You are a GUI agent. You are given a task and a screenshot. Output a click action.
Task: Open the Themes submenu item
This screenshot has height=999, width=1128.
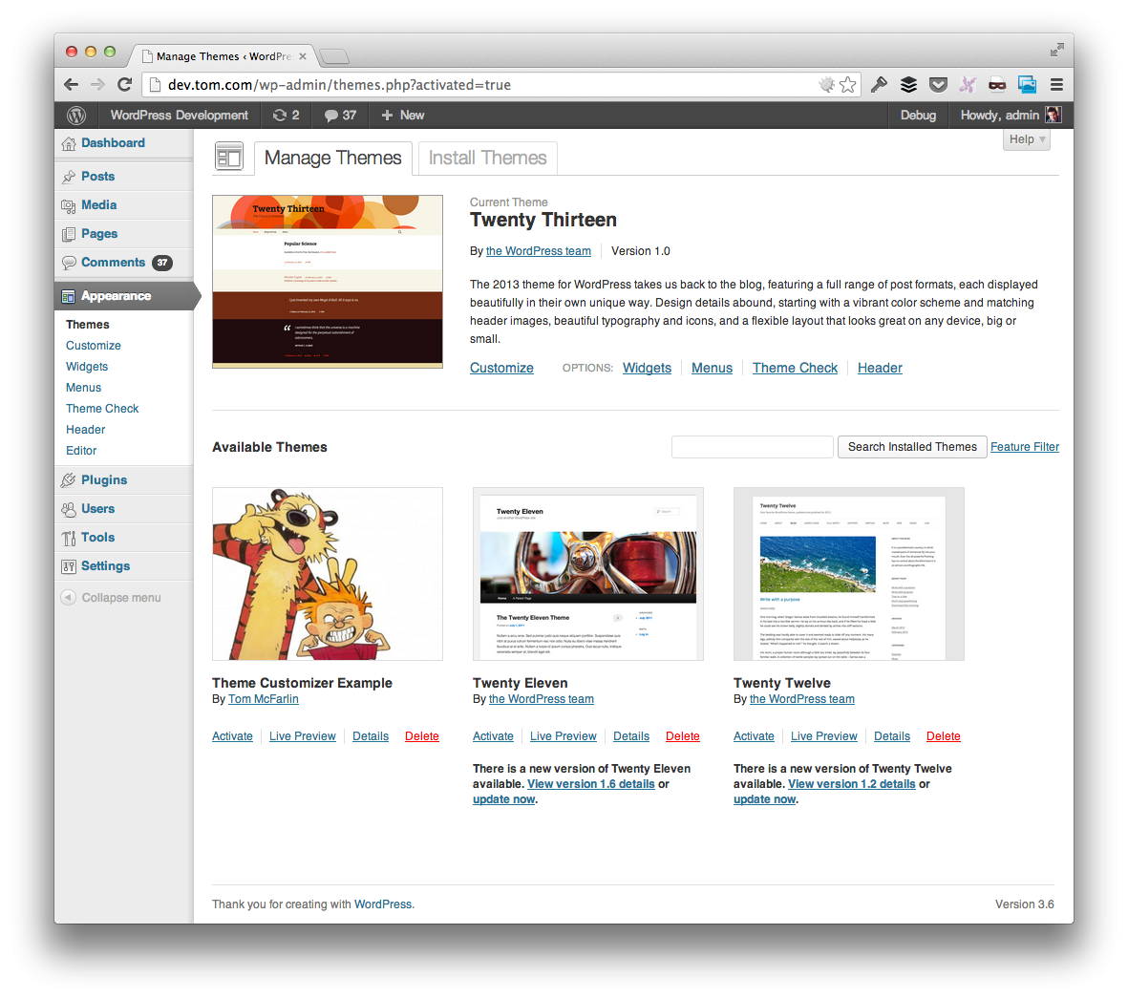point(88,325)
